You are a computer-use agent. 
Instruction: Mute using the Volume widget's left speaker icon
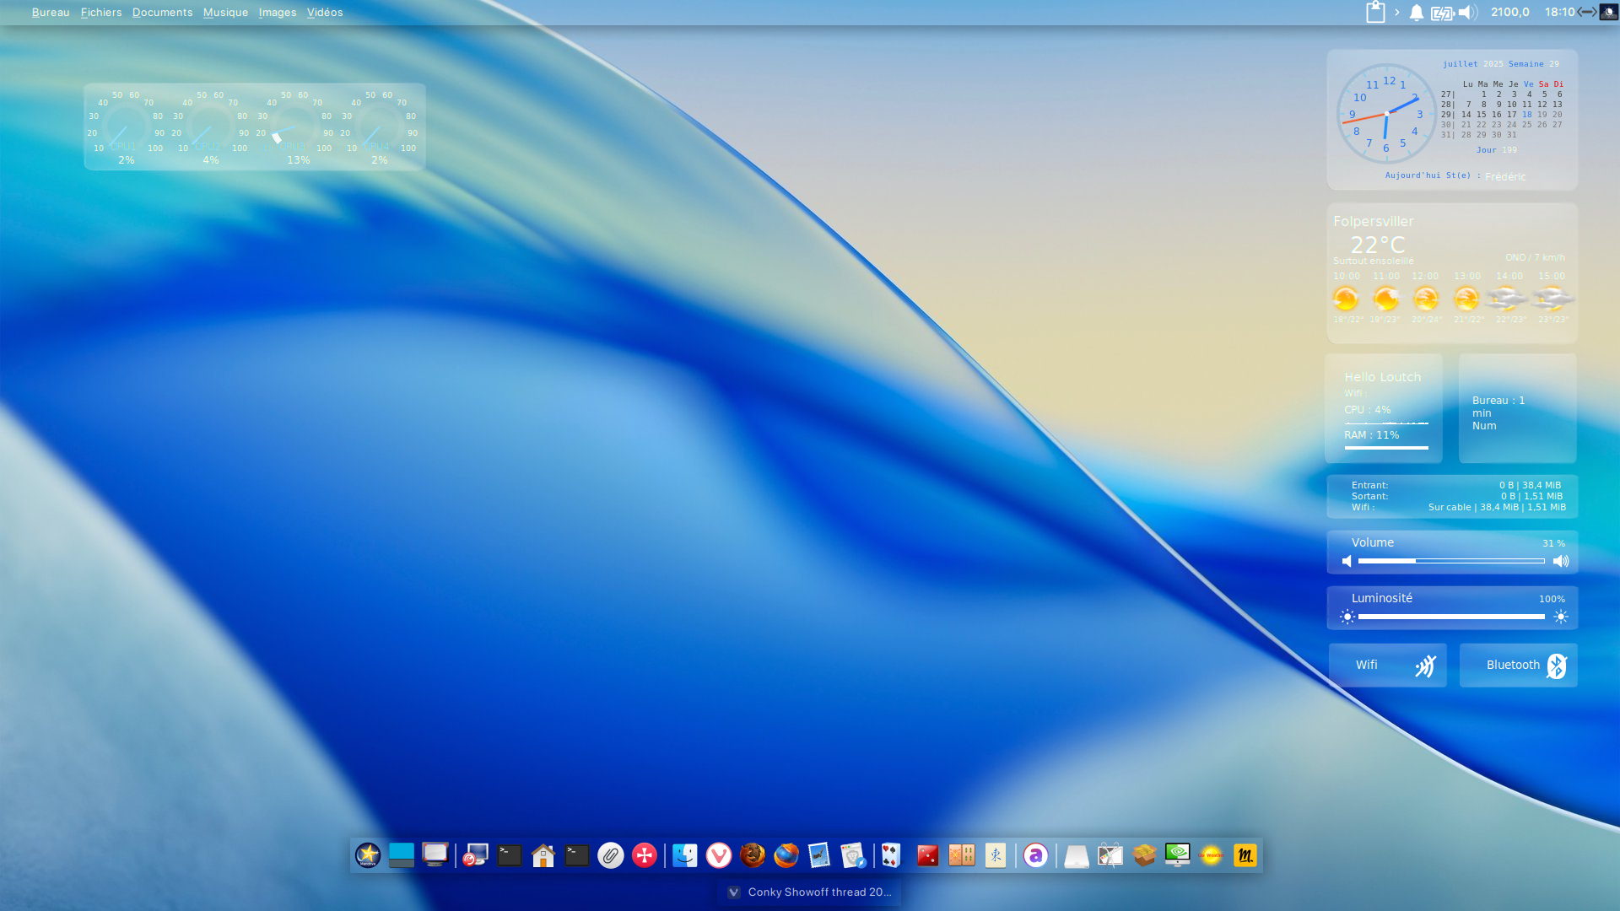[x=1347, y=561]
